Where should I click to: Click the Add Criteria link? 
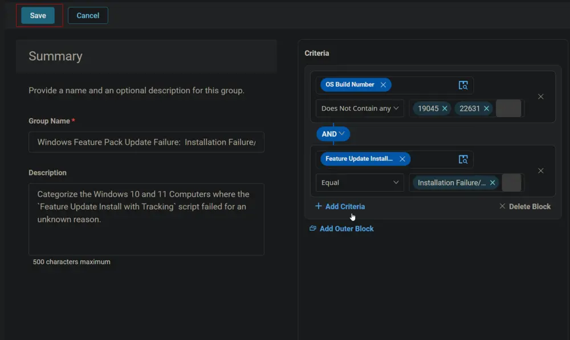point(340,206)
